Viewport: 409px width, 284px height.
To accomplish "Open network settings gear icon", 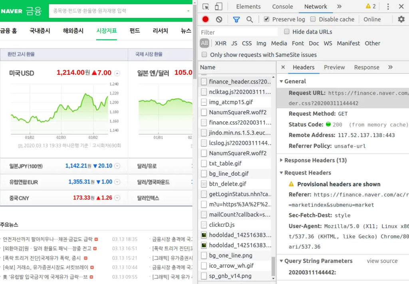I will pyautogui.click(x=401, y=19).
